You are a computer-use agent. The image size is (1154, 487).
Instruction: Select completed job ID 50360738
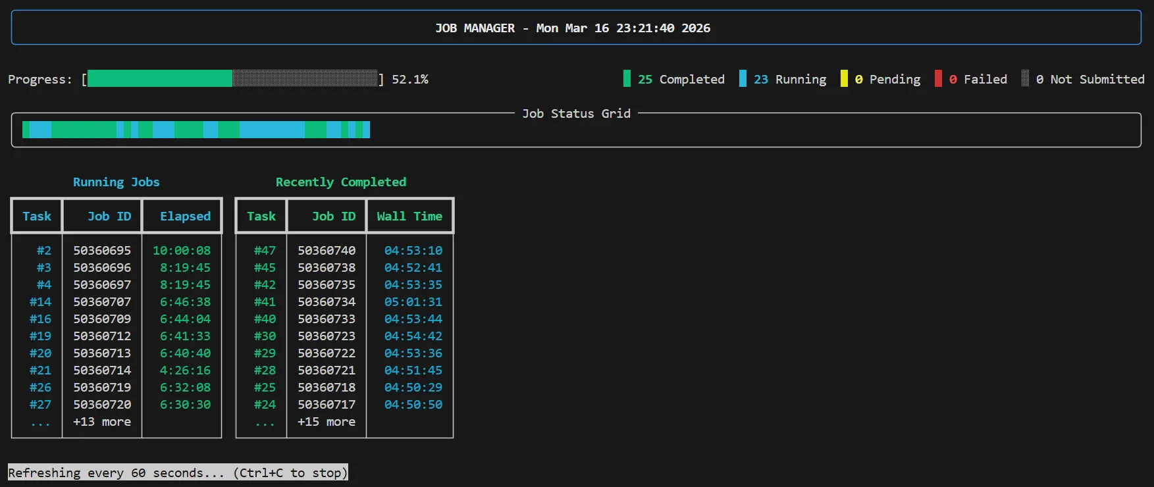click(x=327, y=268)
